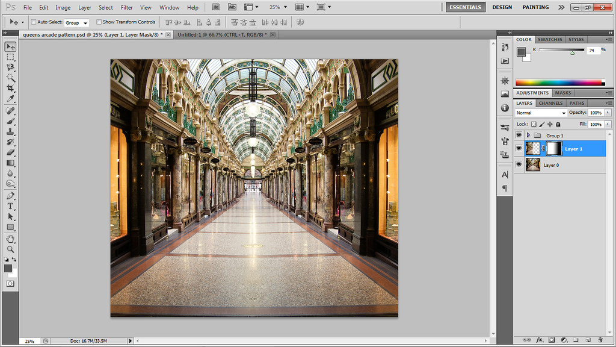The image size is (616, 347).
Task: Select the Zoom tool in toolbox
Action: pyautogui.click(x=10, y=249)
